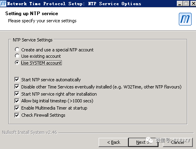Click the Meinberg logo icon in header

pos(185,19)
